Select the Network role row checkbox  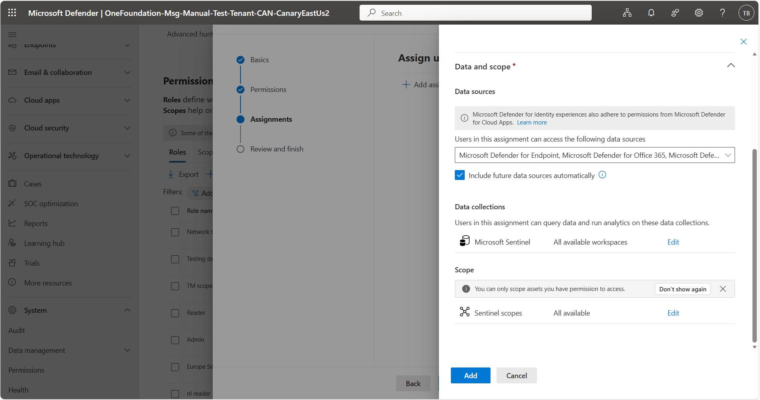[175, 232]
